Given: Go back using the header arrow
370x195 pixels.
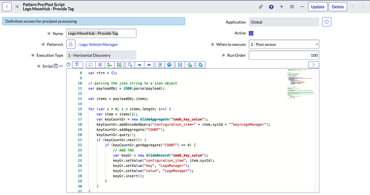Looking at the screenshot, I should [x=7, y=7].
